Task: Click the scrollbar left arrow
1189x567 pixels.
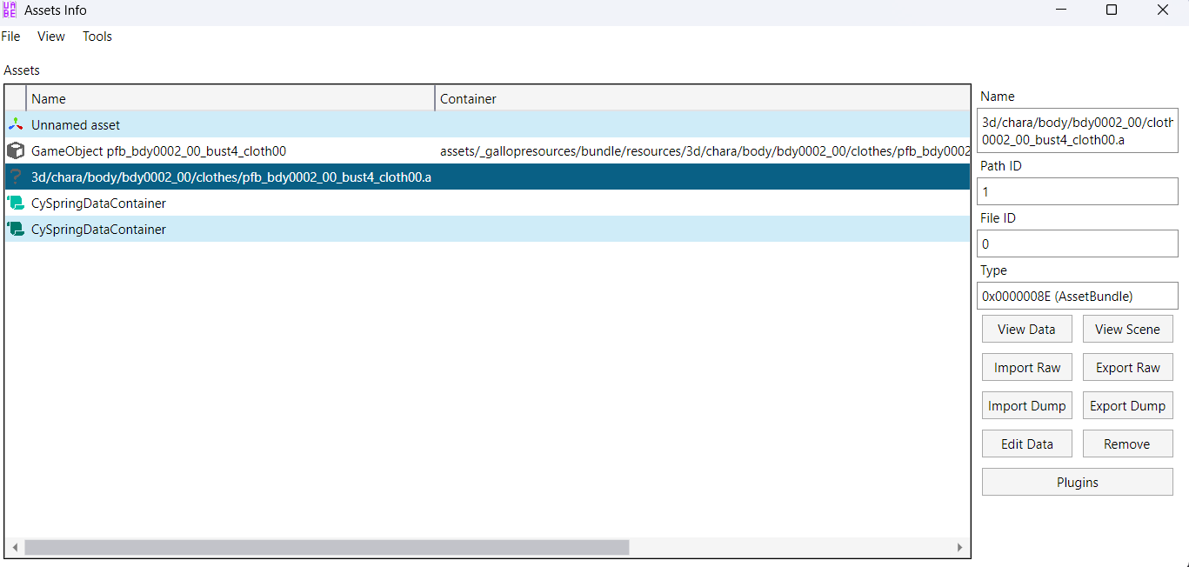Action: pos(15,547)
